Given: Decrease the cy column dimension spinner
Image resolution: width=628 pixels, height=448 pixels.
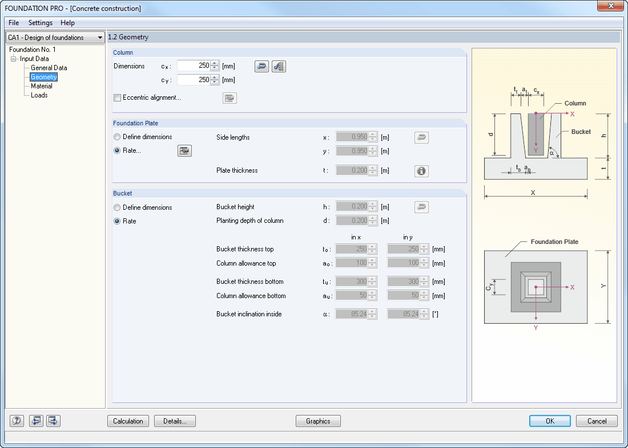Looking at the screenshot, I should [215, 83].
